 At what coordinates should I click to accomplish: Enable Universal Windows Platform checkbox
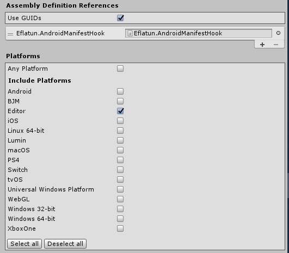pyautogui.click(x=120, y=189)
